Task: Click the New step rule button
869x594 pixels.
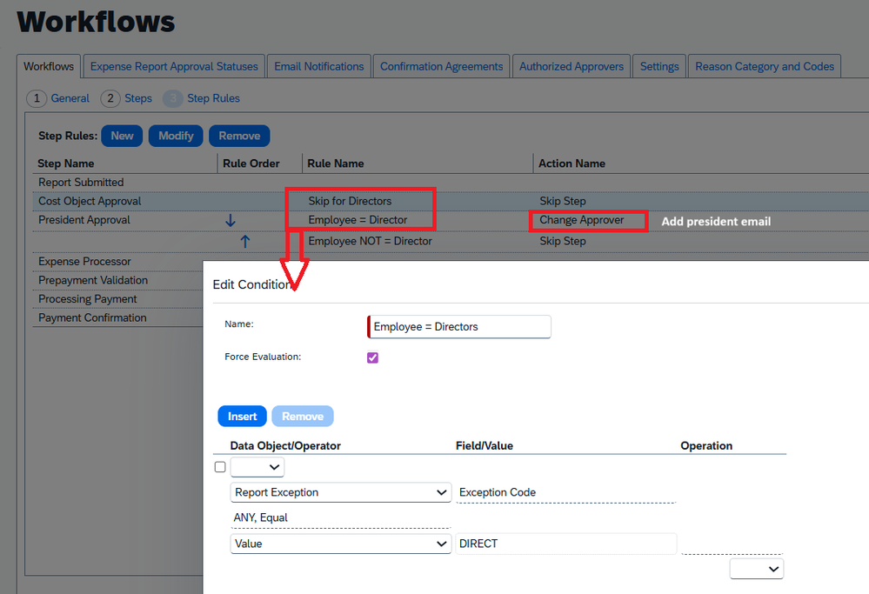Action: coord(122,136)
